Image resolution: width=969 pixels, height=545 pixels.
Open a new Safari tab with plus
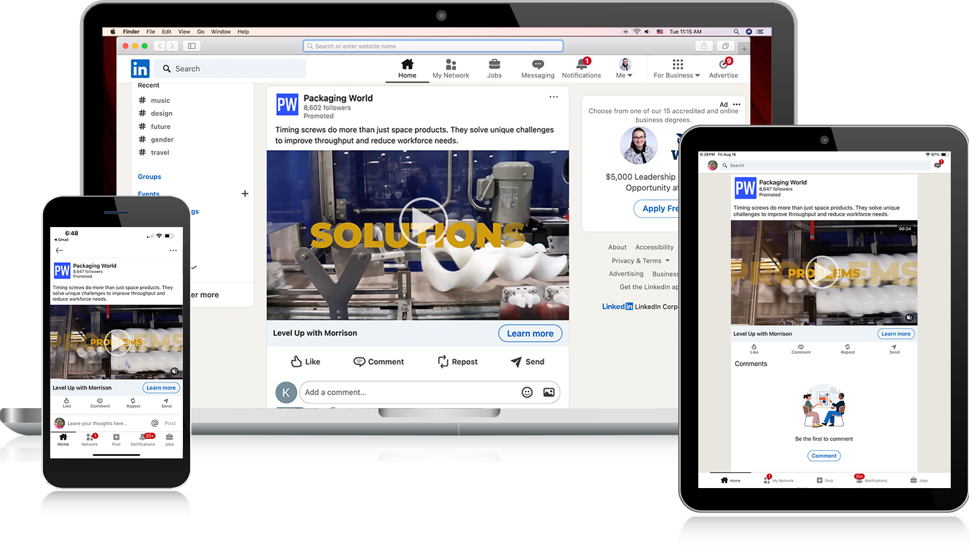[x=744, y=48]
